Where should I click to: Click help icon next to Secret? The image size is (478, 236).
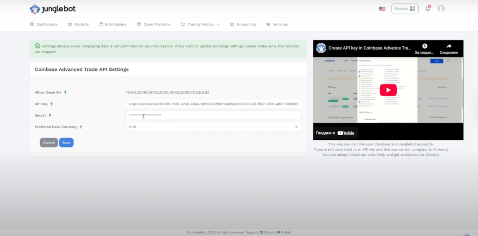tap(49, 116)
